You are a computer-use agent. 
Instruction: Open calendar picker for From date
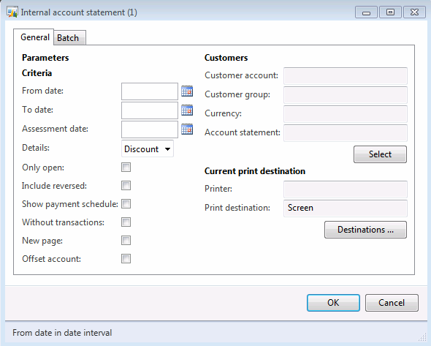[187, 91]
